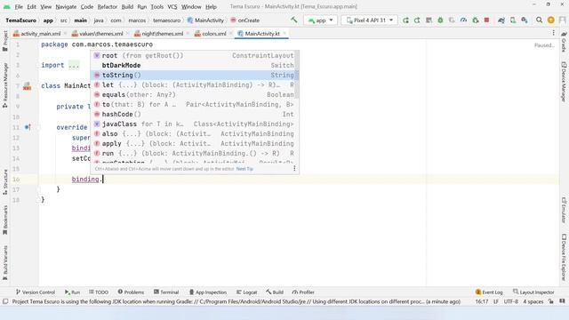
Task: Open the editor tabs more options menu
Action: [x=553, y=33]
